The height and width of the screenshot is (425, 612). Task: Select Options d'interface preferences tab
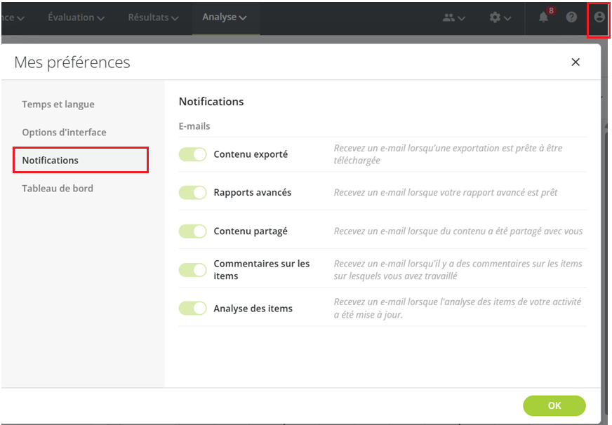[x=64, y=132]
